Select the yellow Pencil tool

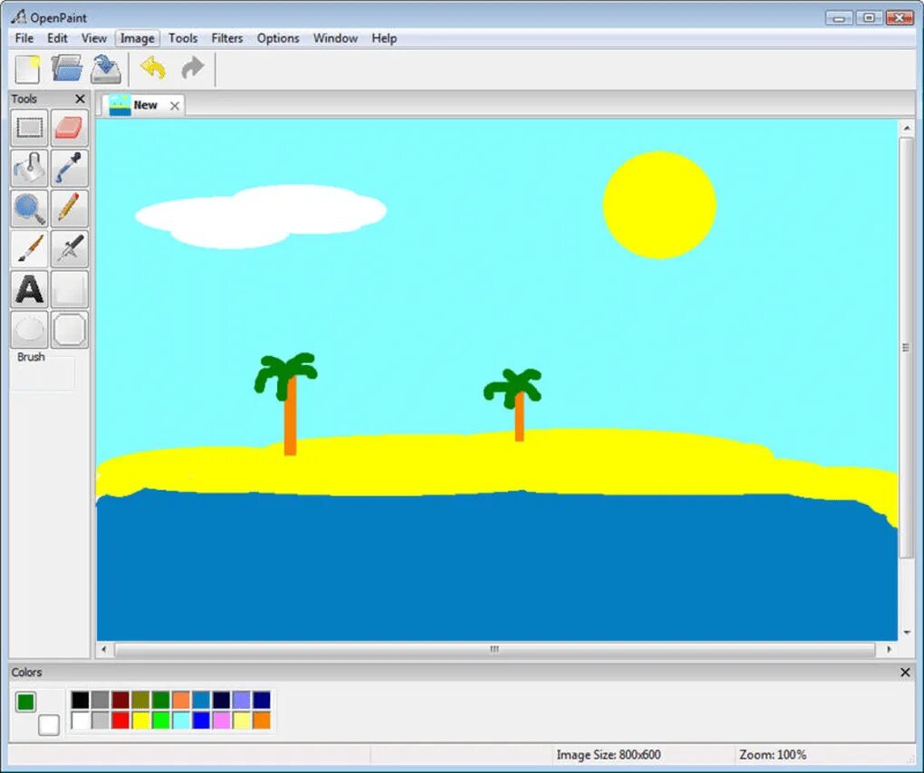tap(70, 208)
